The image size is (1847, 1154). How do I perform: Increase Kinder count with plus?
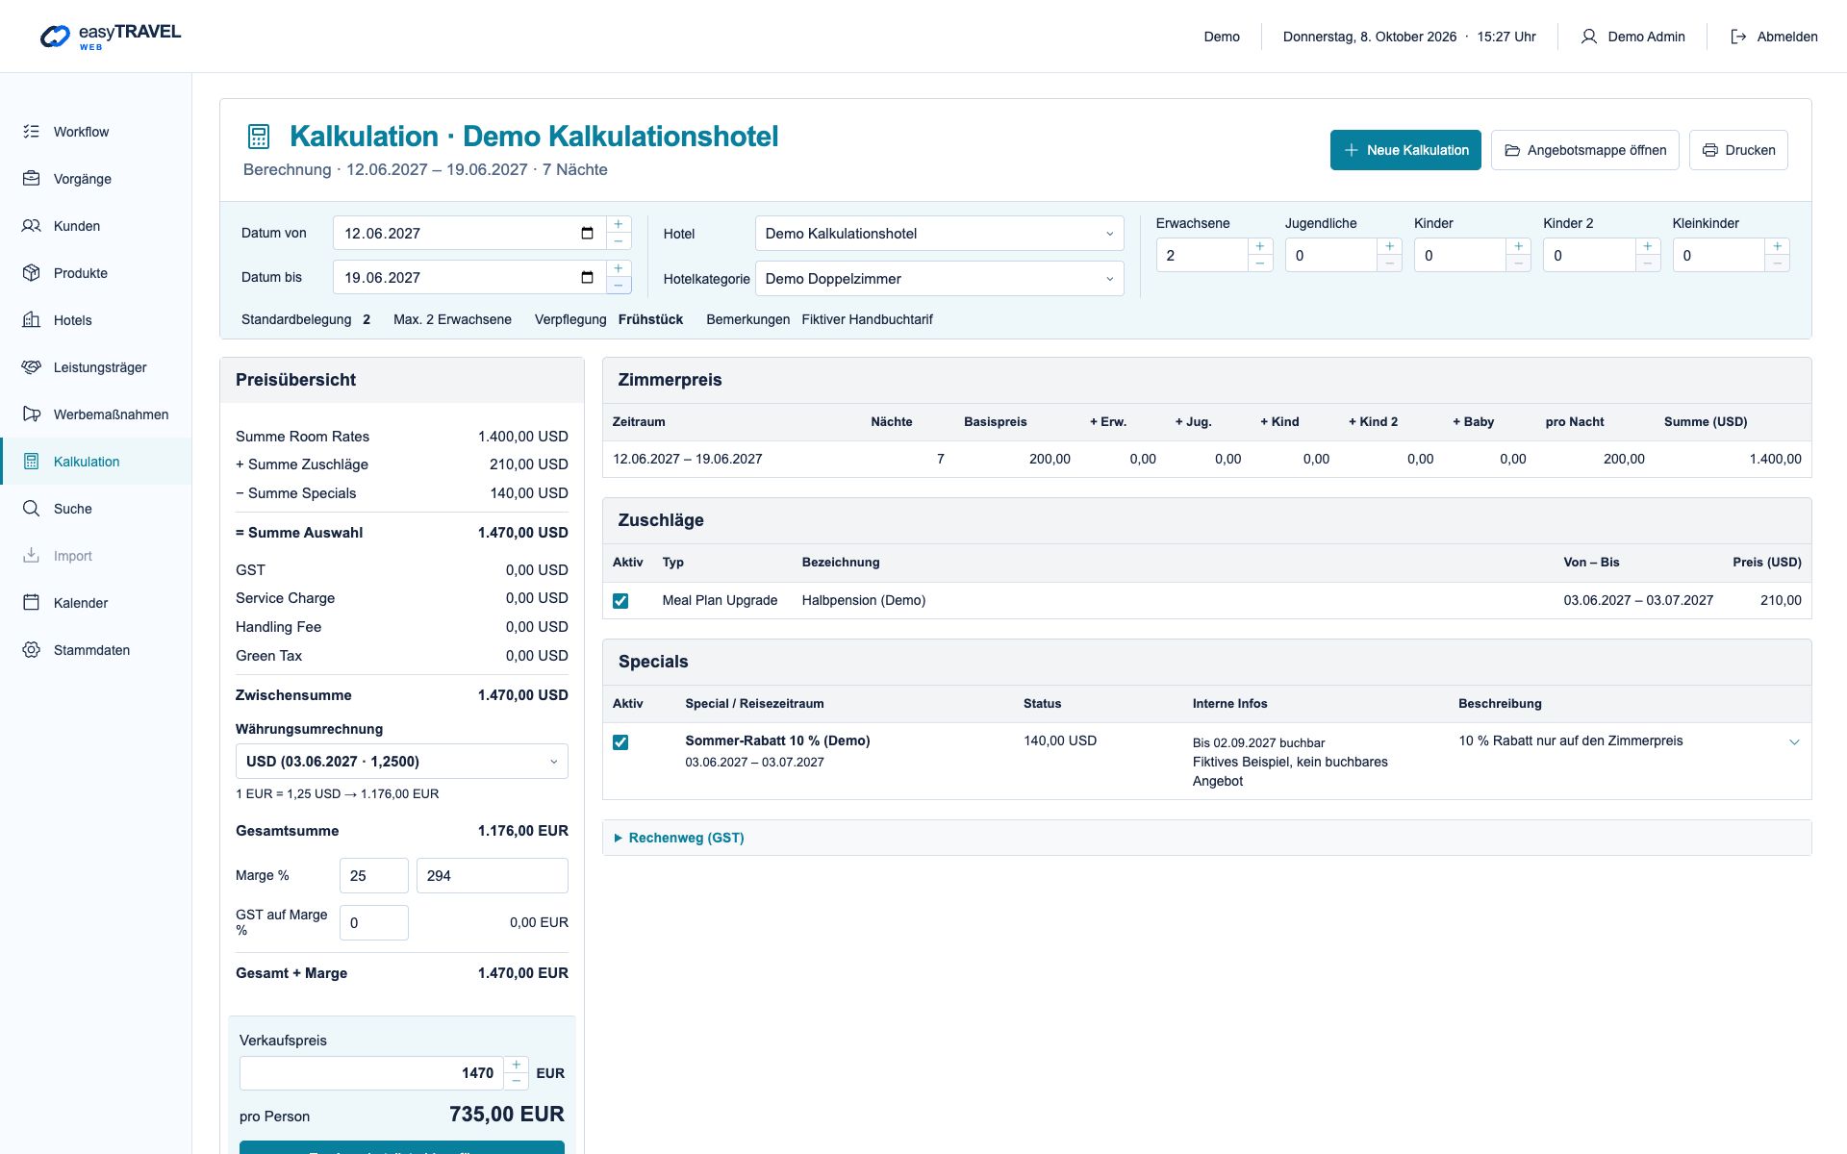pyautogui.click(x=1518, y=247)
